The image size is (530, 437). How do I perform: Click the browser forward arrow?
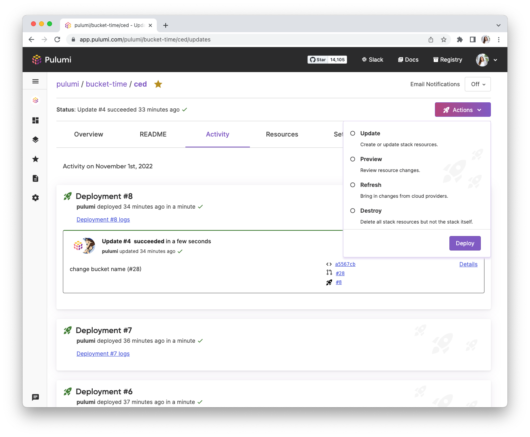(44, 39)
